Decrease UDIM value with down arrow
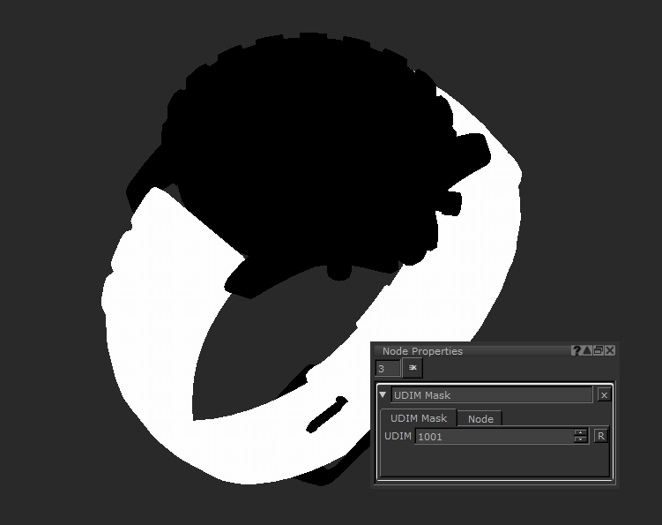The height and width of the screenshot is (525, 662). (580, 439)
